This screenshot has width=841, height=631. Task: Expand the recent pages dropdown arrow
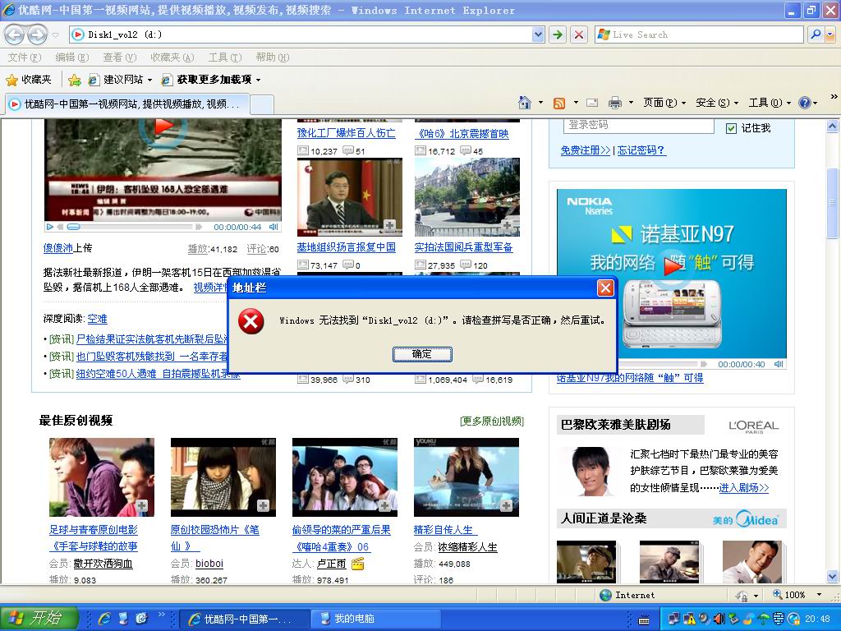(x=55, y=35)
